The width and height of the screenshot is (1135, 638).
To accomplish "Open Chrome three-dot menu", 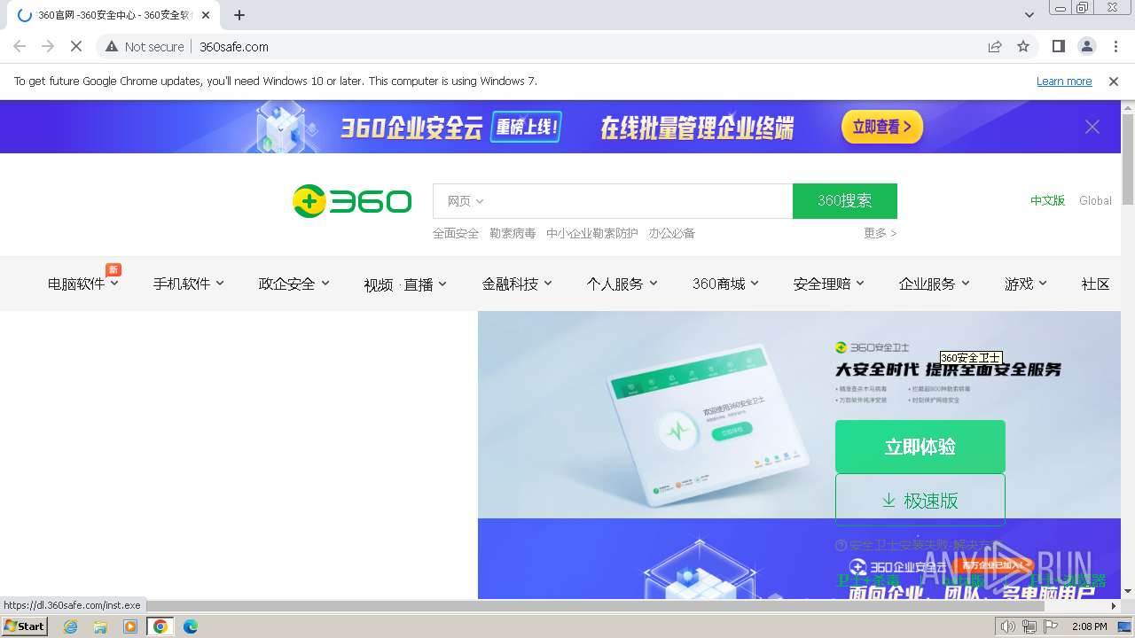I will pos(1115,46).
